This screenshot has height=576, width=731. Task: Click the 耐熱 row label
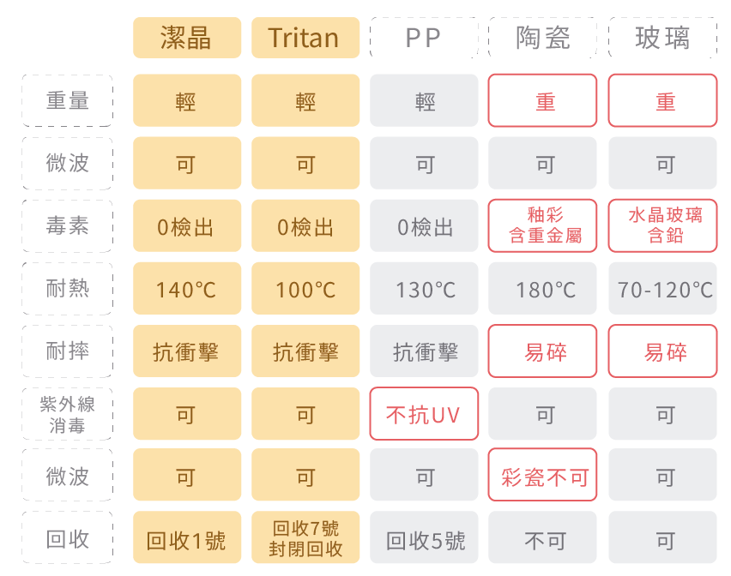[68, 289]
